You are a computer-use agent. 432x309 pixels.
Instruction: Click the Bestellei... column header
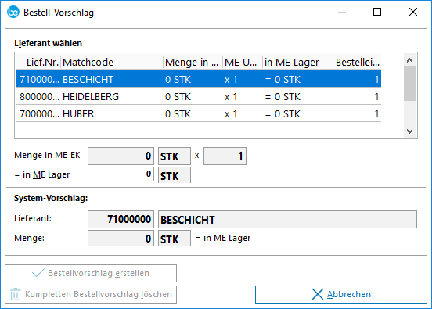(x=355, y=63)
